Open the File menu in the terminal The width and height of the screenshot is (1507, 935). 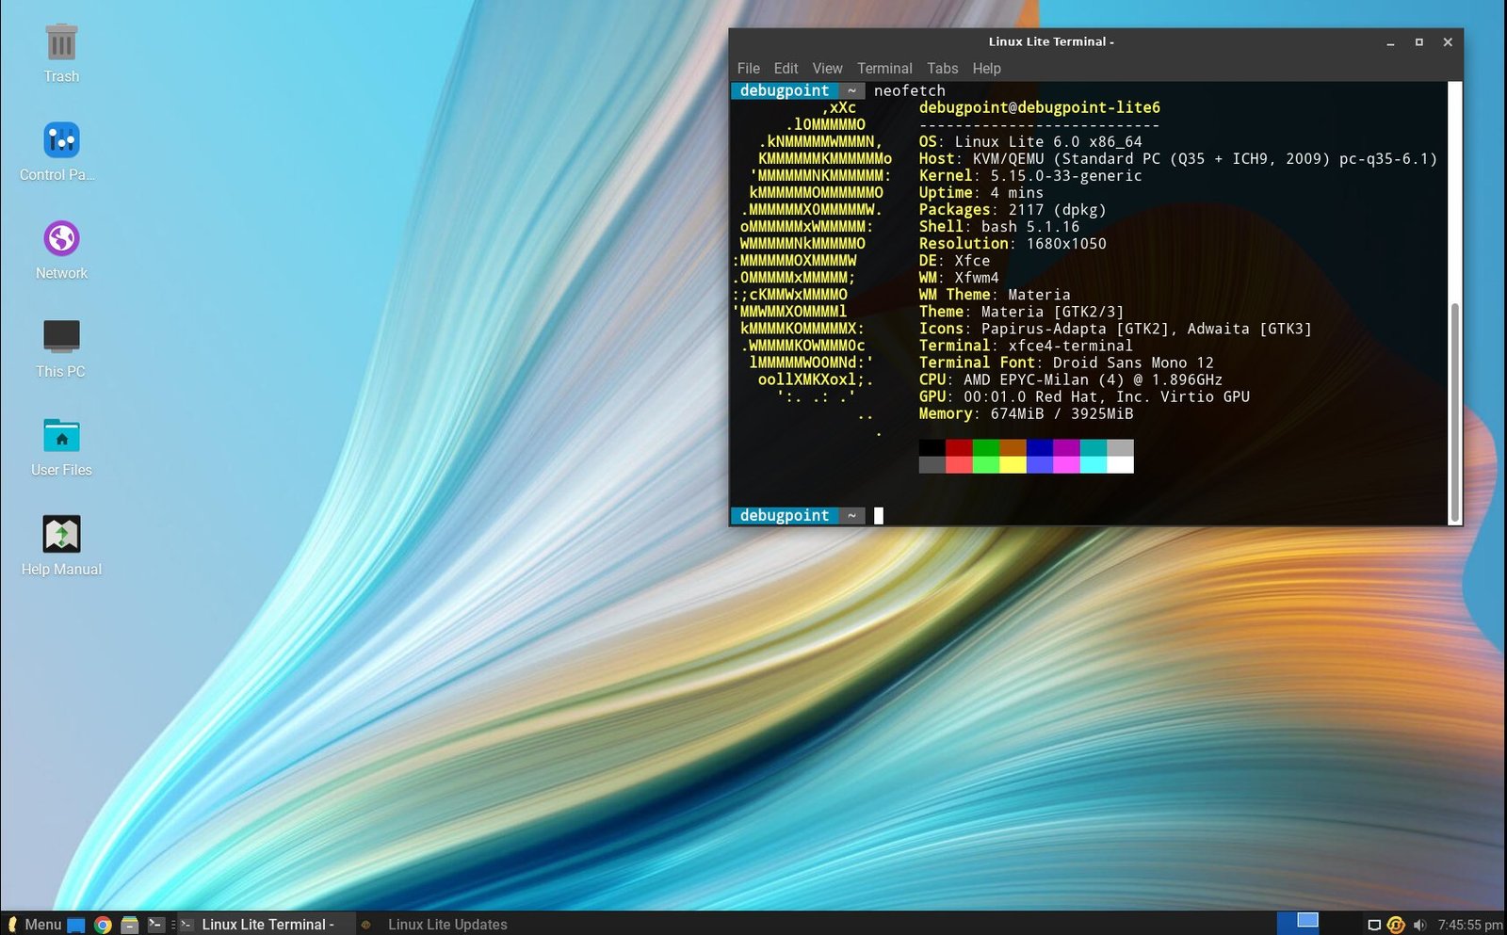coord(748,68)
